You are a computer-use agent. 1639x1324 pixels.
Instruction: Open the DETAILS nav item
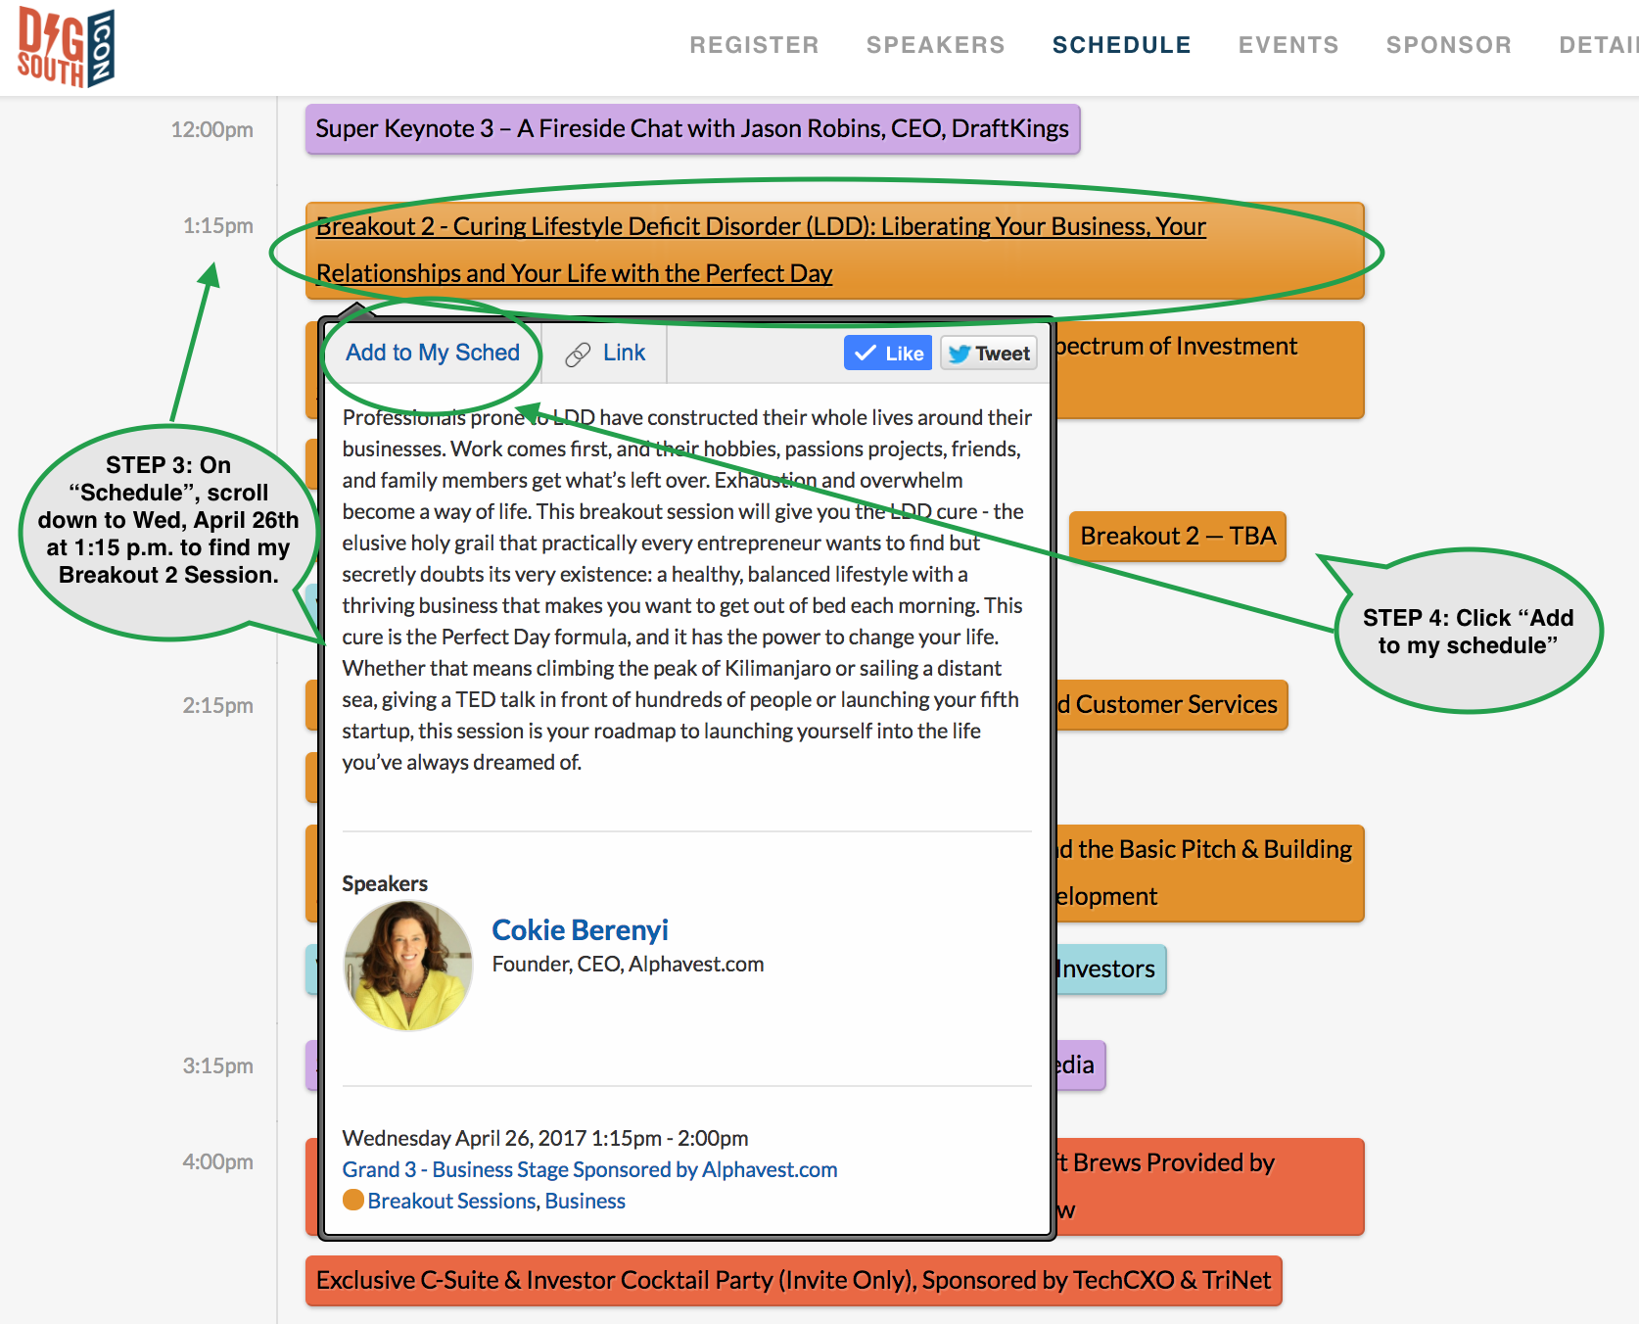tap(1599, 45)
